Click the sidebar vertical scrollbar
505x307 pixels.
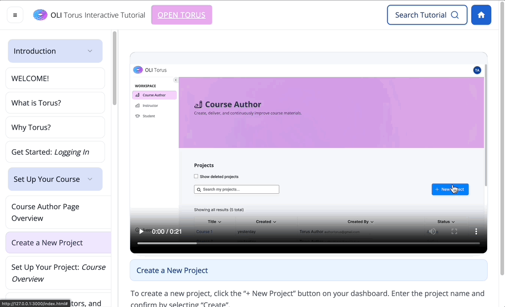click(114, 68)
